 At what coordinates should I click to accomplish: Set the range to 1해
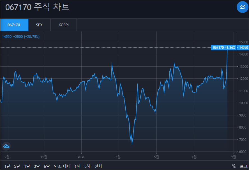click(x=77, y=166)
